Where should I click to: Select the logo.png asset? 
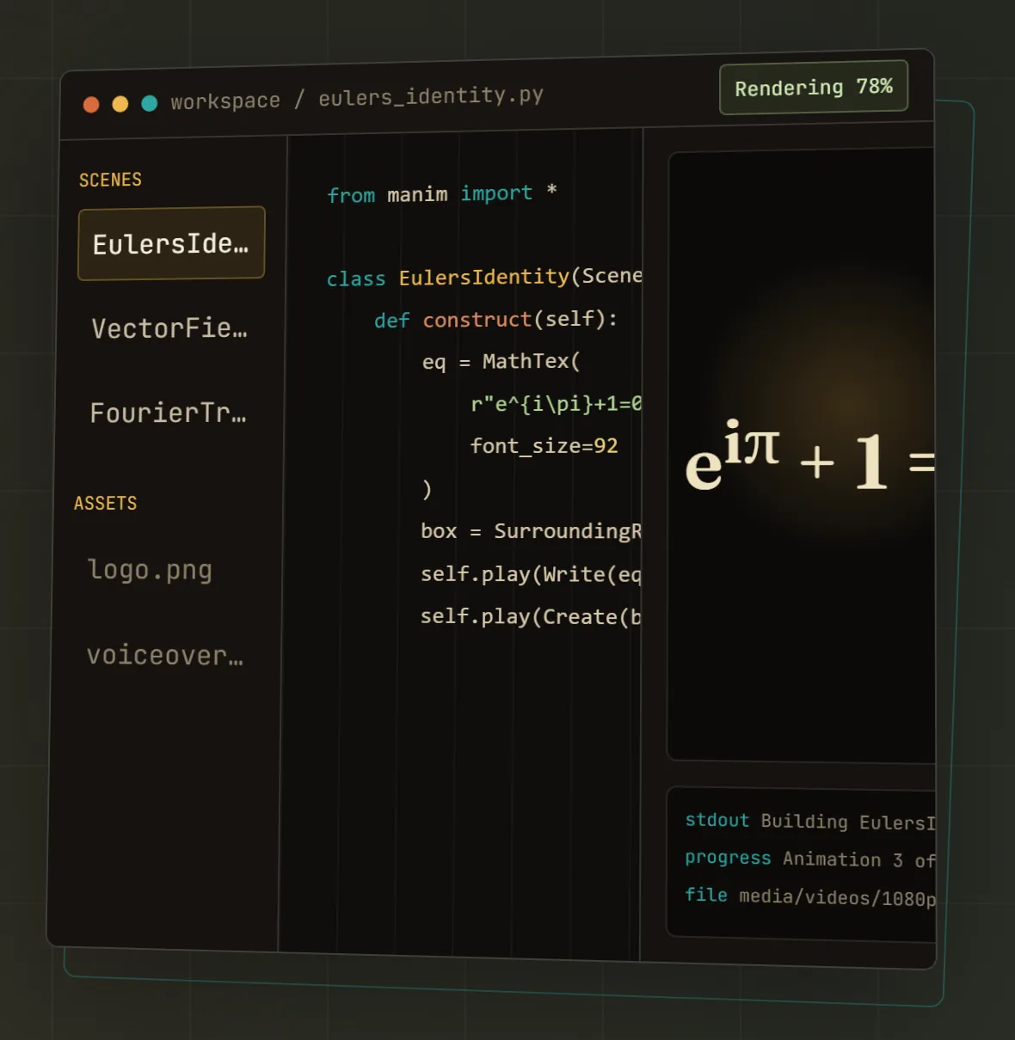coord(150,571)
